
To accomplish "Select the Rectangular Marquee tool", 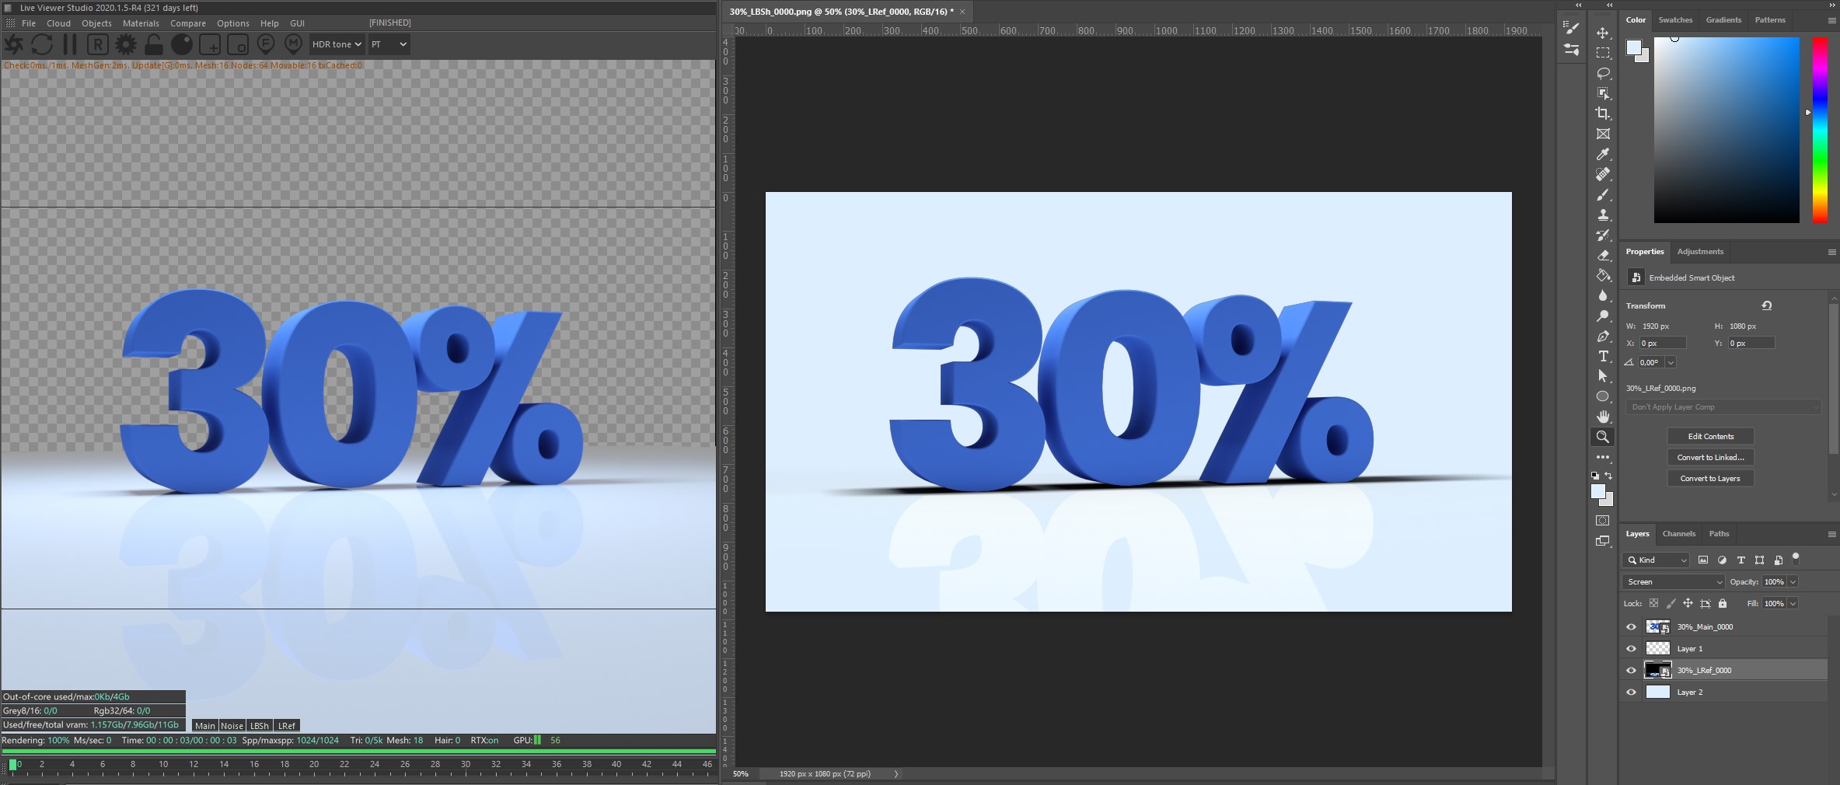I will pos(1603,53).
